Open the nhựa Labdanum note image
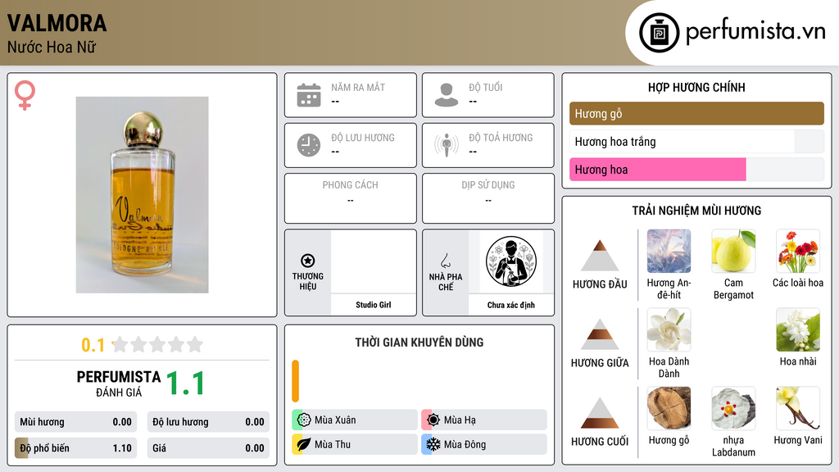Screen dimensions: 839x472 click(x=733, y=408)
